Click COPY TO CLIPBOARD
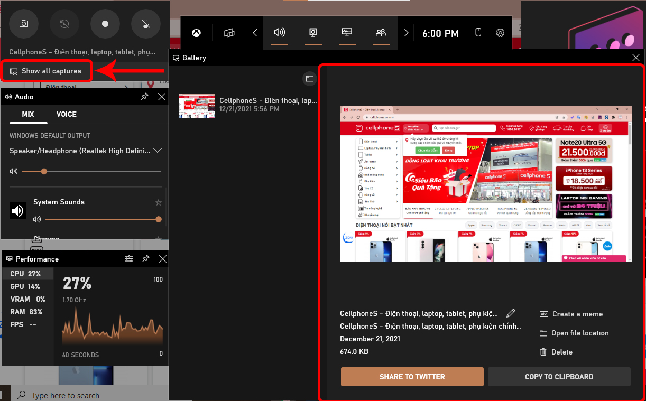646x401 pixels. [559, 377]
